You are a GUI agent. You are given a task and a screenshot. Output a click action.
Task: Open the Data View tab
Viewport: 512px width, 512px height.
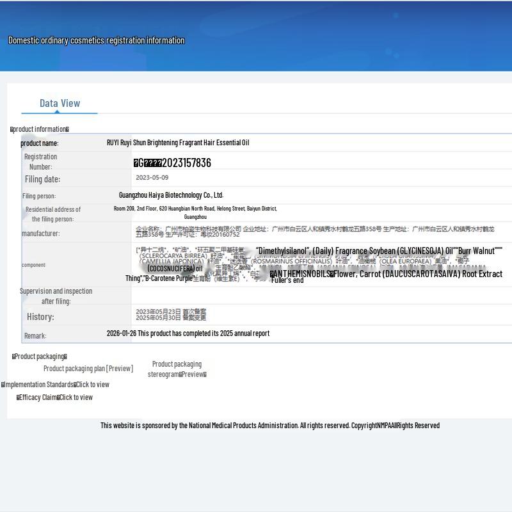click(x=60, y=103)
